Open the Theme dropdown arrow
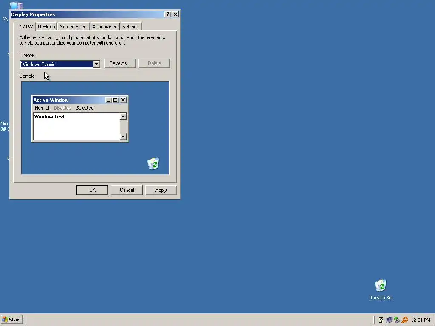 [x=96, y=65]
